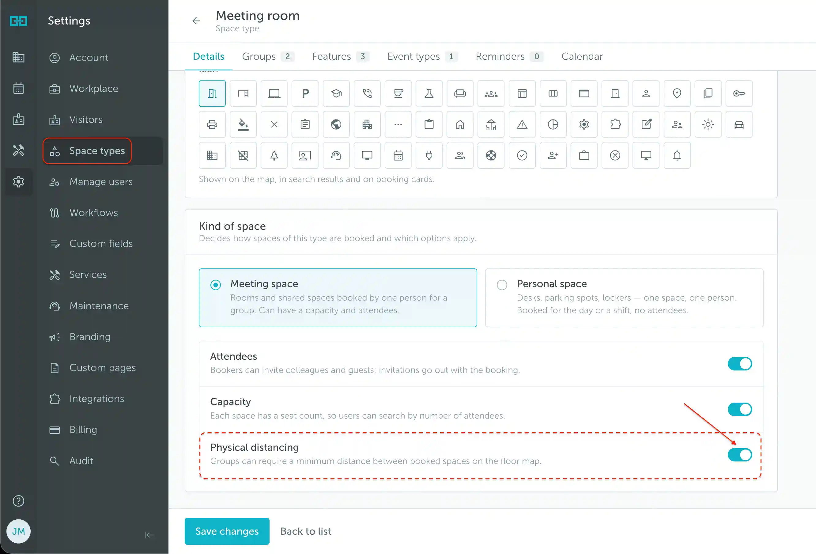The height and width of the screenshot is (554, 816).
Task: Switch to the Calendar tab
Action: click(x=582, y=57)
